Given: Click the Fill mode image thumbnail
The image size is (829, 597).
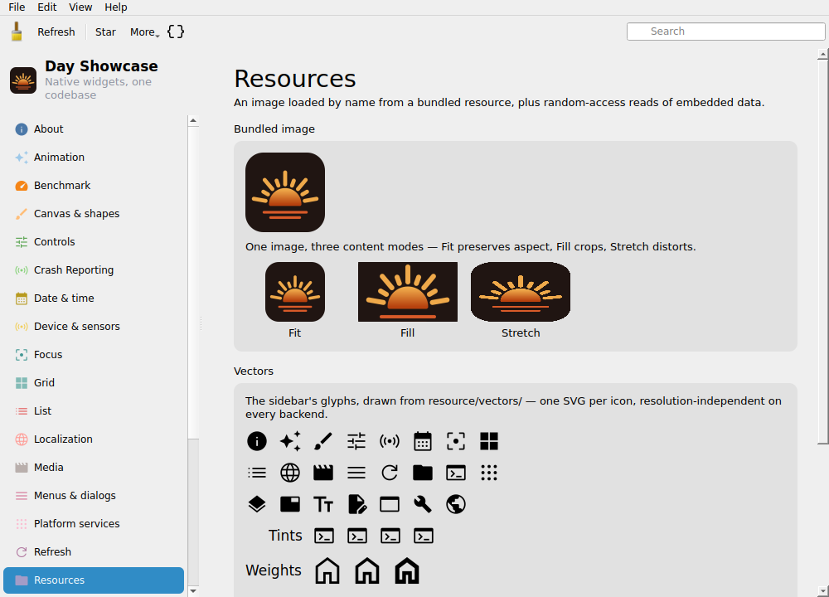Looking at the screenshot, I should 408,292.
